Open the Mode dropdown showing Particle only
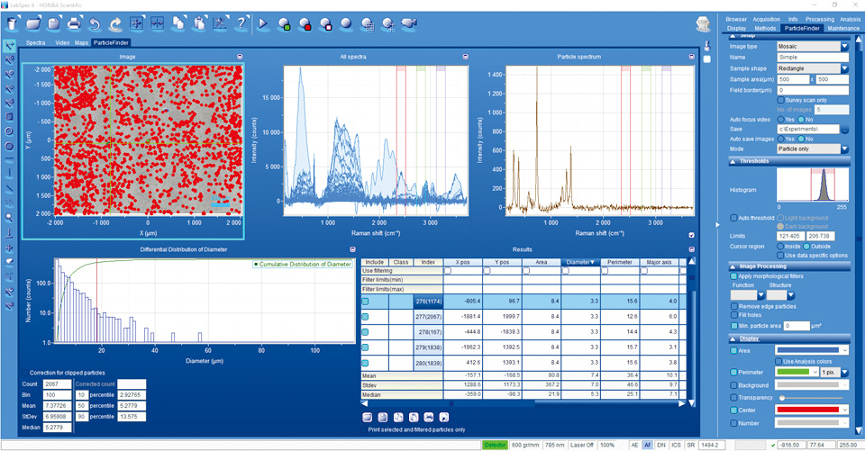The image size is (865, 451). (845, 150)
